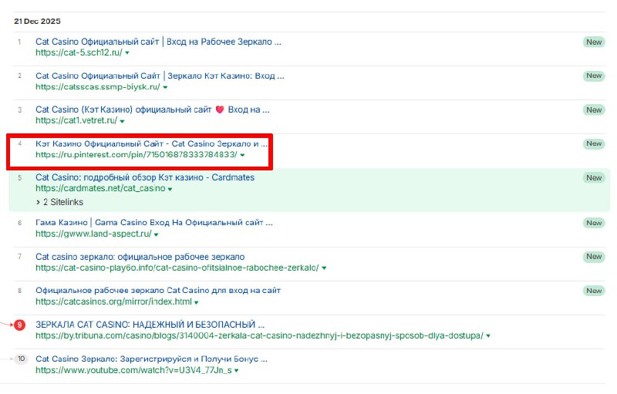Click the New badge on Cardmates result
The width and height of the screenshot is (617, 394).
(593, 178)
